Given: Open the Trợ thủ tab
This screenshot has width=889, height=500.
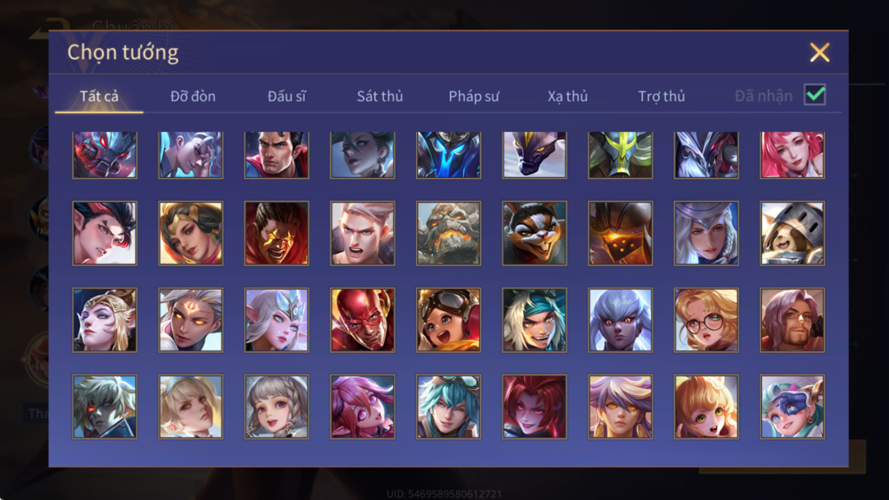Looking at the screenshot, I should click(661, 96).
